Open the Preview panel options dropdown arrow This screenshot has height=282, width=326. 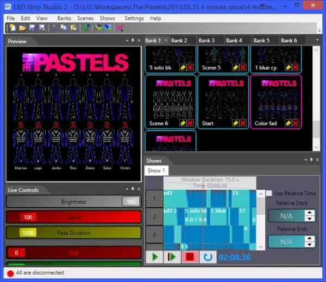coord(127,41)
